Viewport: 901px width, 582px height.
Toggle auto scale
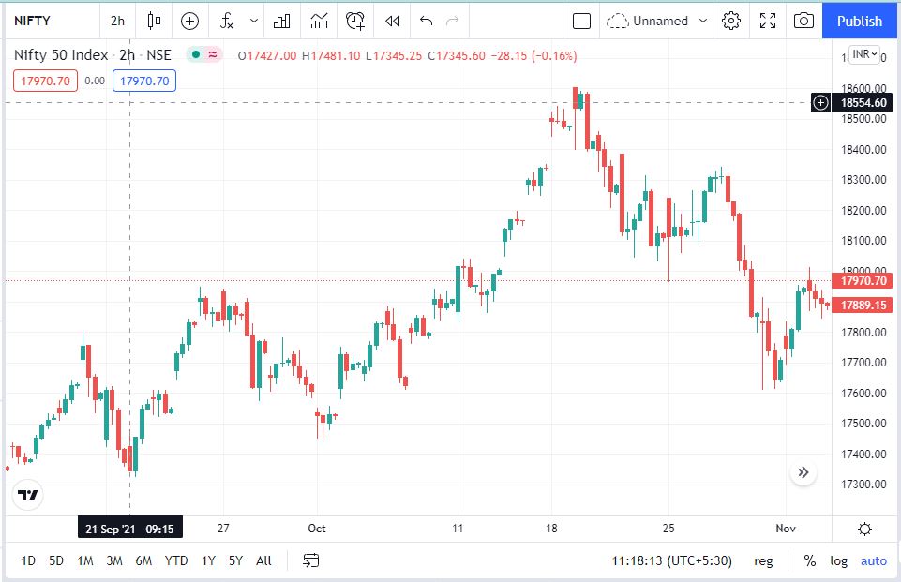[874, 561]
